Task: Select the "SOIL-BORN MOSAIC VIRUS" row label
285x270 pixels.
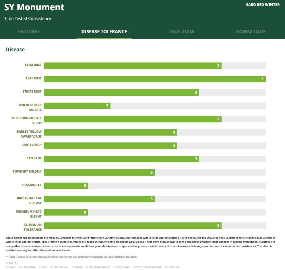Action: coord(26,121)
